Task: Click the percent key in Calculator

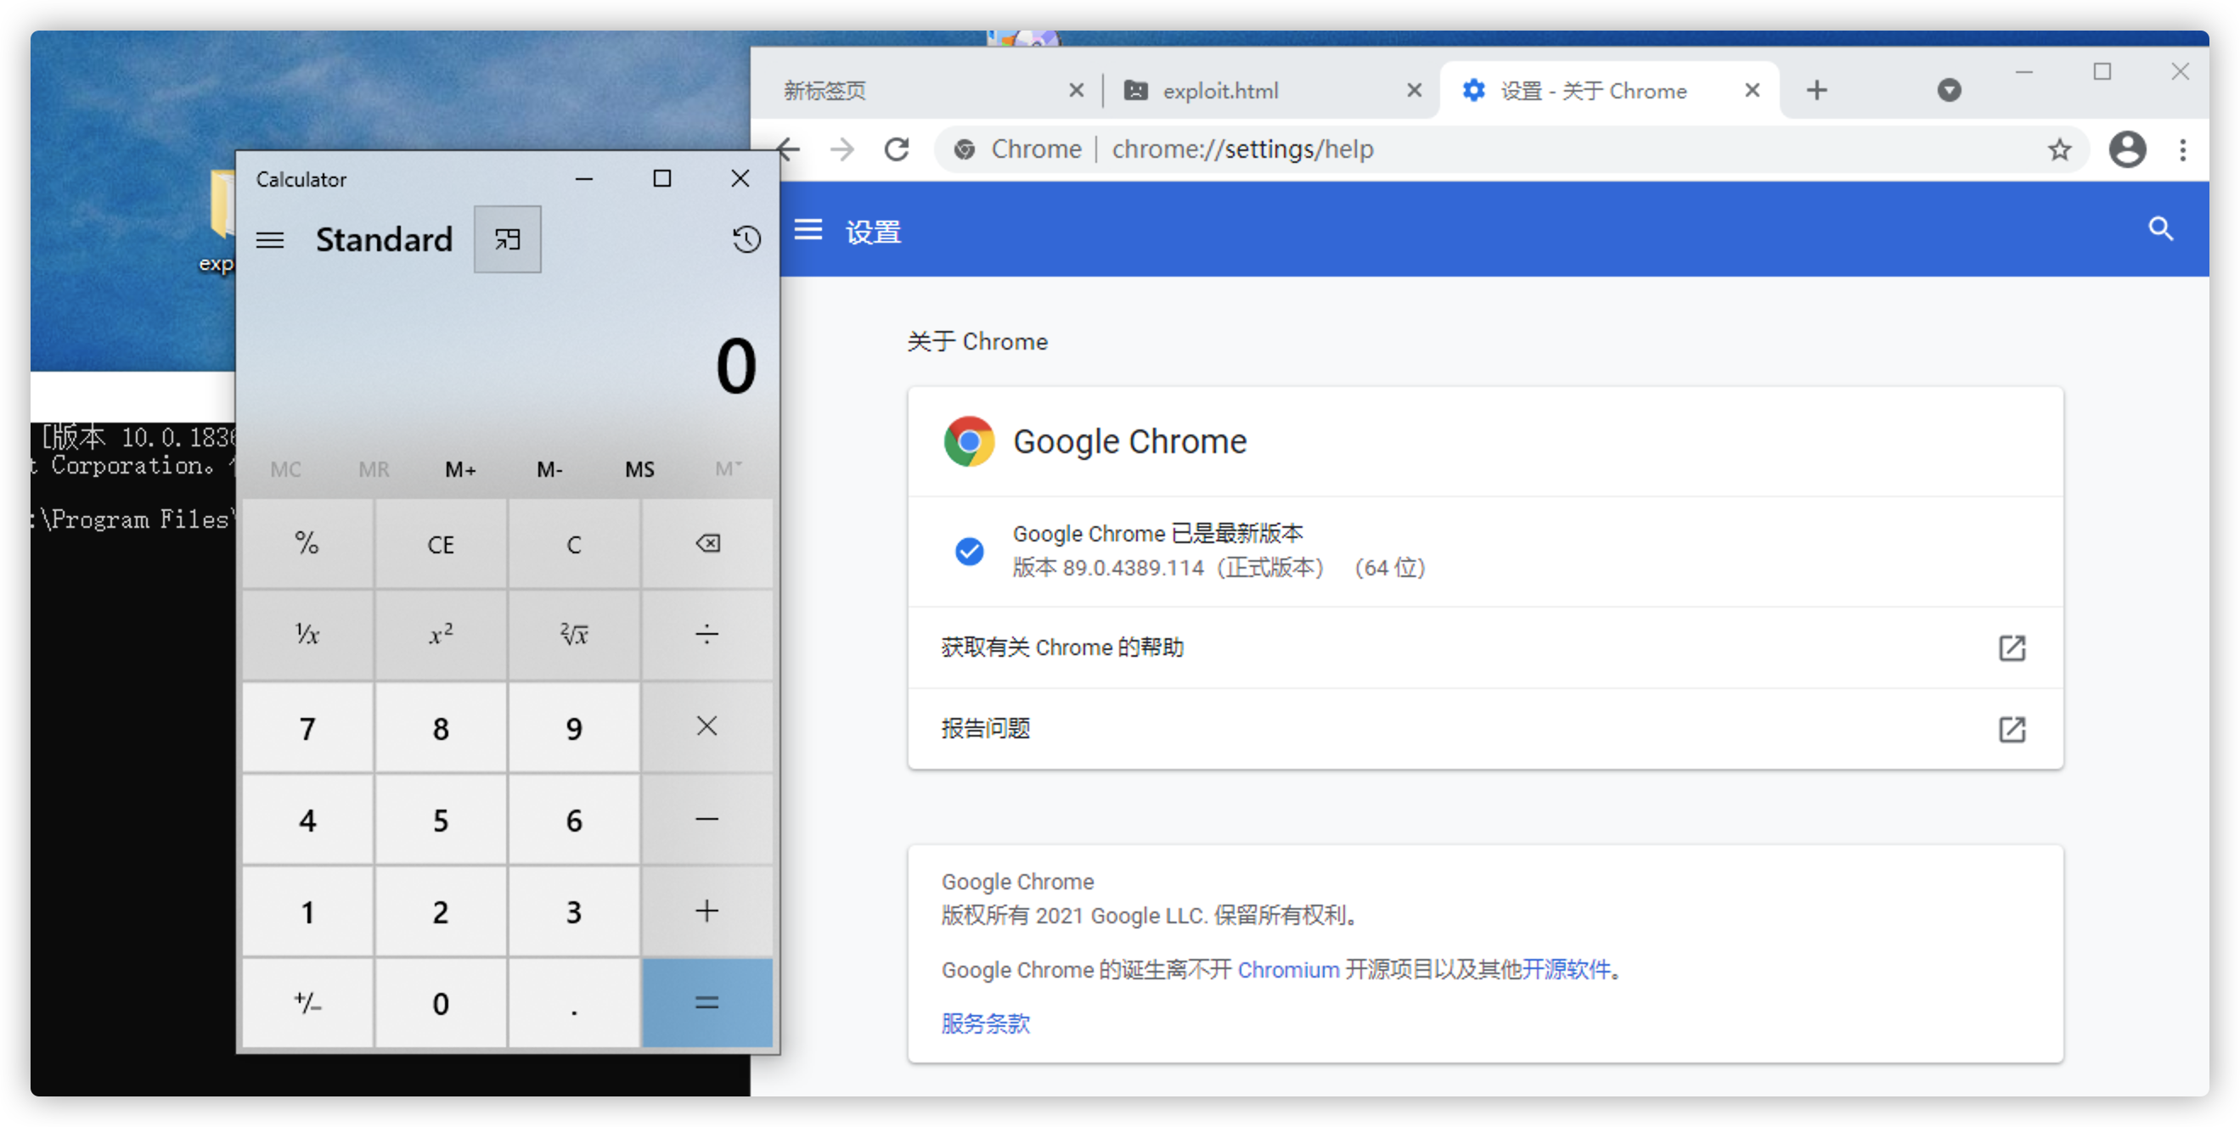Action: [307, 544]
